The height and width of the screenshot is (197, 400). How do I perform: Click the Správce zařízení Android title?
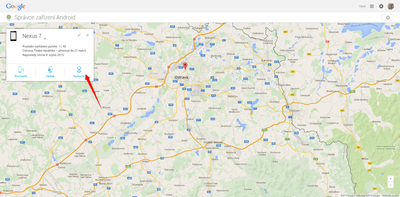(x=45, y=18)
